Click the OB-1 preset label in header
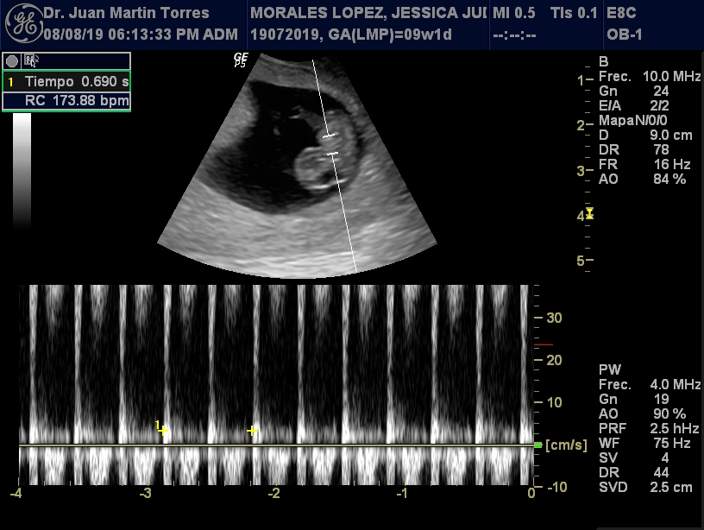Screen dimensions: 704x530 (625, 35)
